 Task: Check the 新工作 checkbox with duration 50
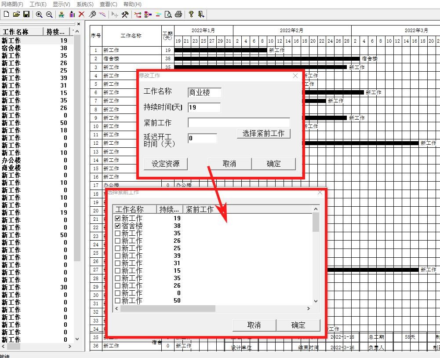tap(117, 301)
